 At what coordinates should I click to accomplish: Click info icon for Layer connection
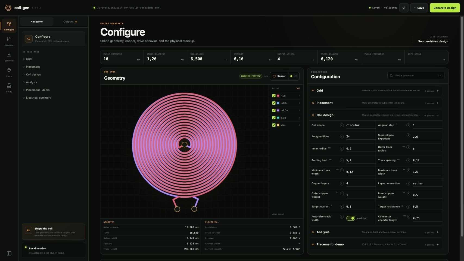[408, 184]
